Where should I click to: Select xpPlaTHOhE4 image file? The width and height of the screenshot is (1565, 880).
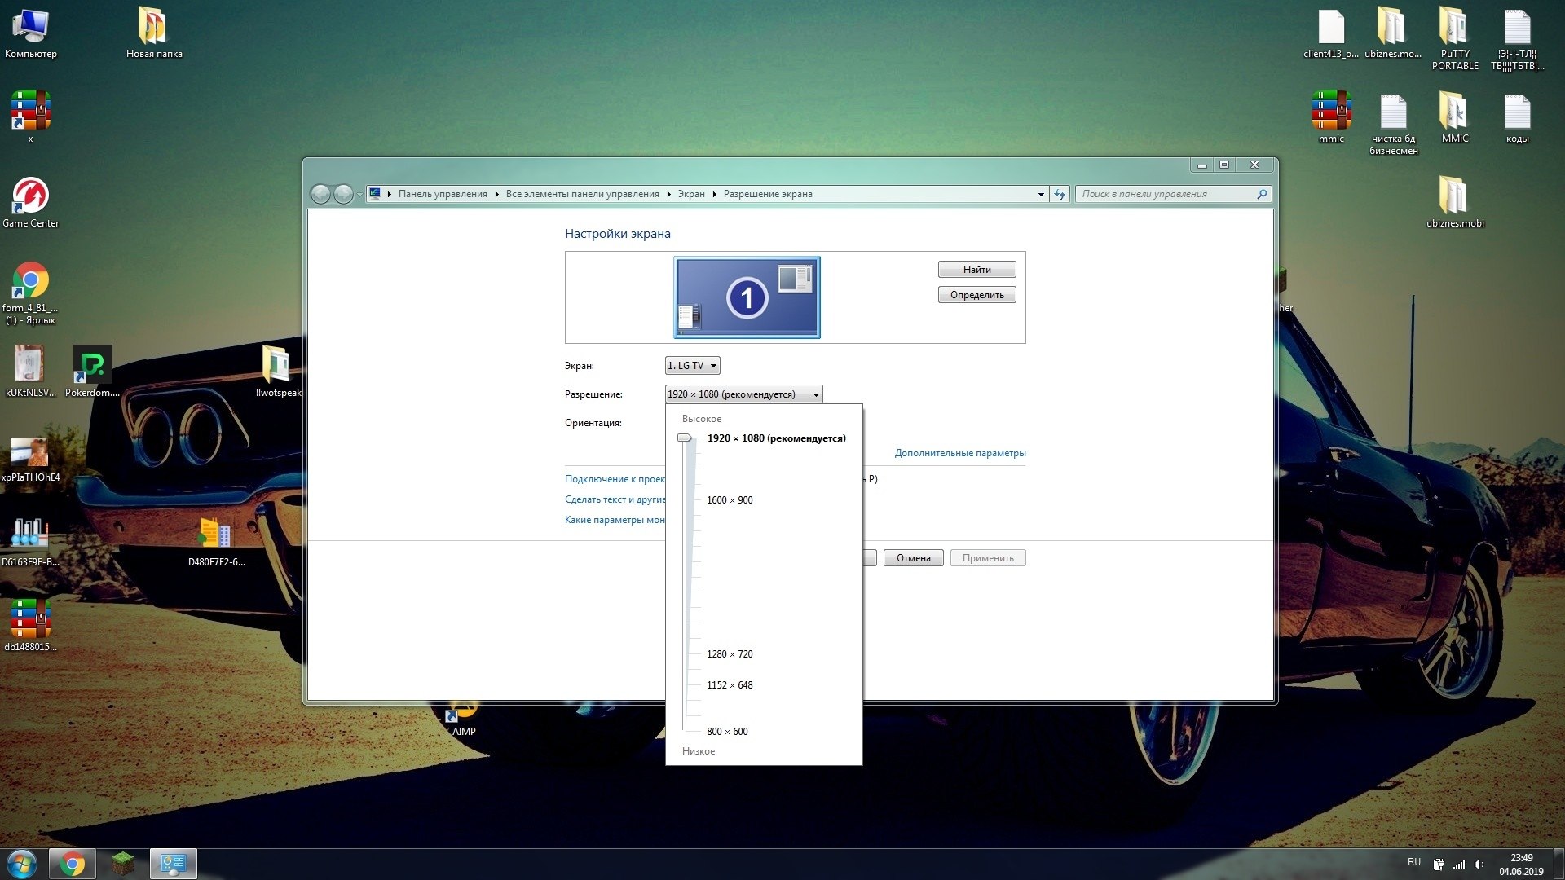point(30,459)
